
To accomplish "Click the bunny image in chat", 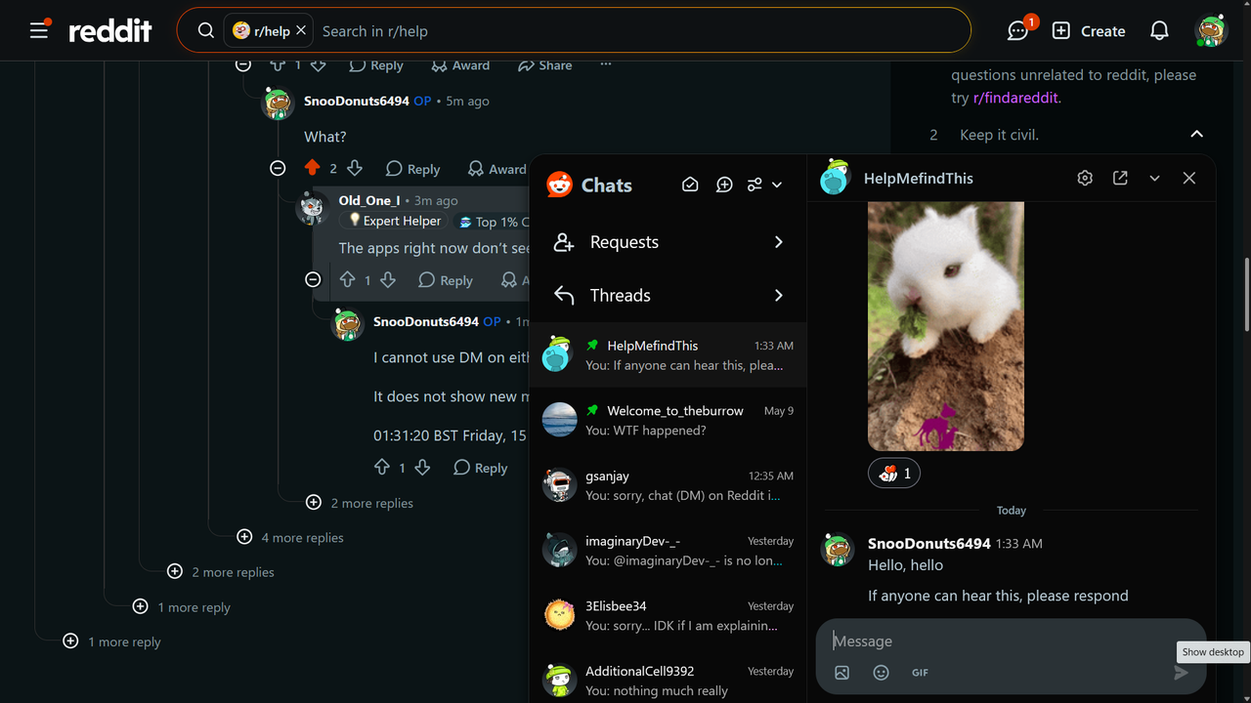I will [x=946, y=326].
